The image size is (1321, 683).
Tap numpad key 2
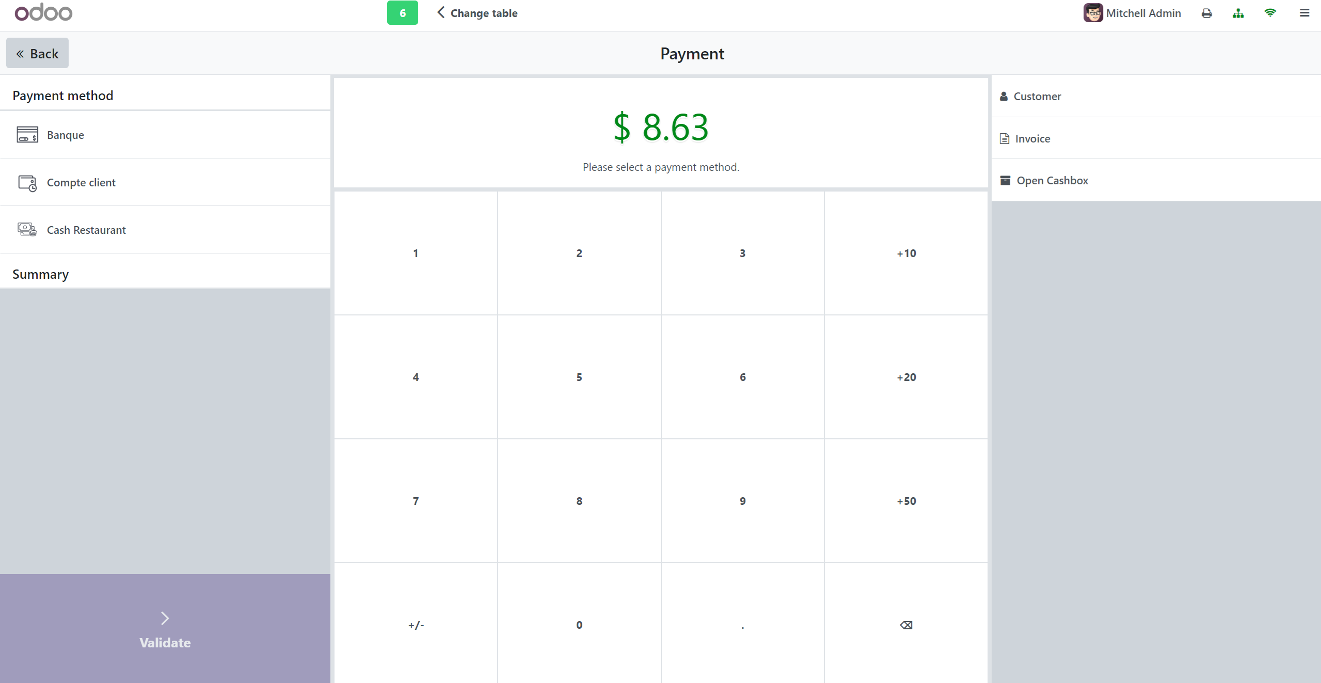579,253
